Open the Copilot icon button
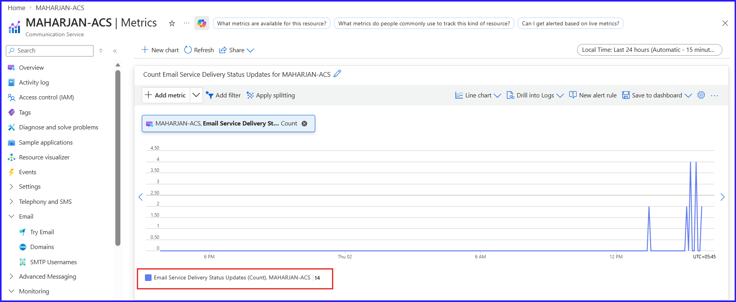 pos(202,23)
